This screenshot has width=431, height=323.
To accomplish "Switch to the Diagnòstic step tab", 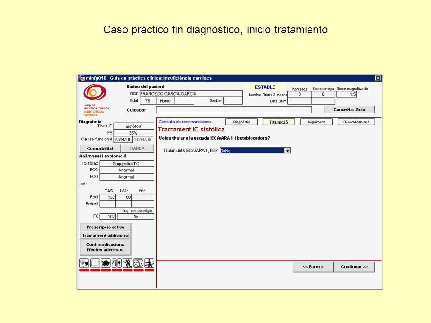I will click(x=242, y=122).
